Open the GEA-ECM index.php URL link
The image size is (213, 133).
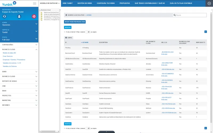point(168,69)
